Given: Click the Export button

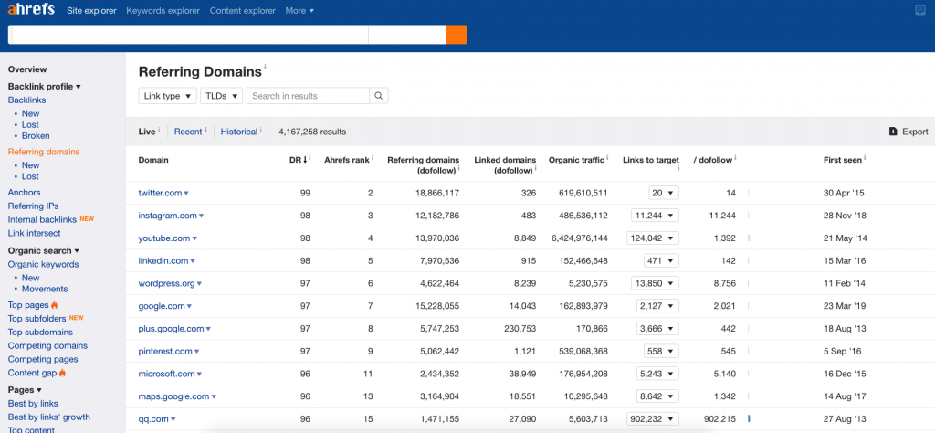Looking at the screenshot, I should coord(909,132).
